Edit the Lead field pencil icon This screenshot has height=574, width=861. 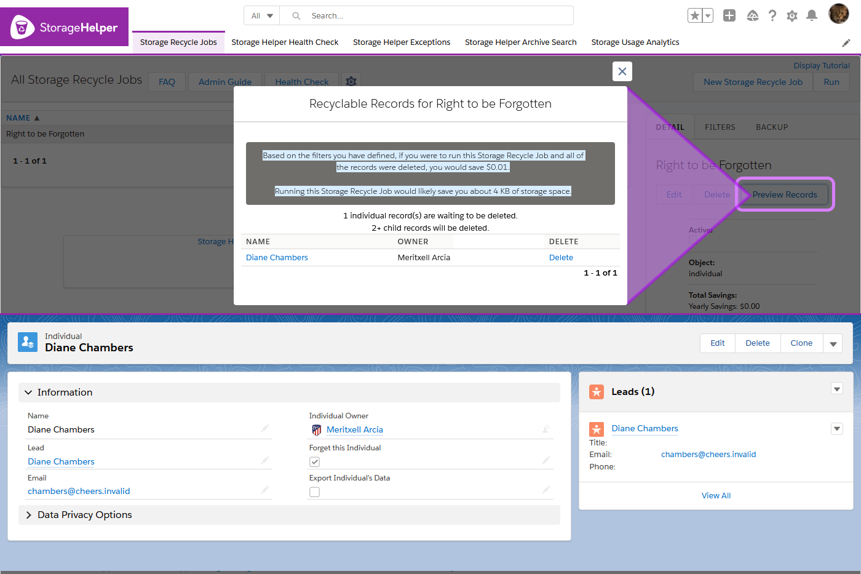point(265,460)
